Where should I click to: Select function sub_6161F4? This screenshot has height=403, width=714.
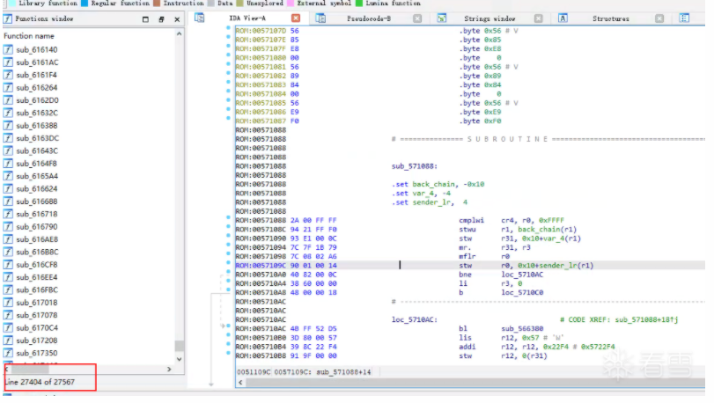(36, 75)
